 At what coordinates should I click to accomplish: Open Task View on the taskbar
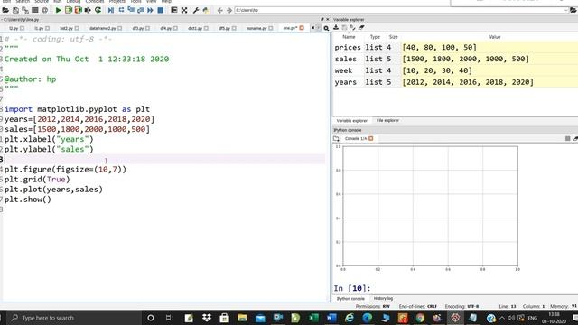tap(169, 318)
